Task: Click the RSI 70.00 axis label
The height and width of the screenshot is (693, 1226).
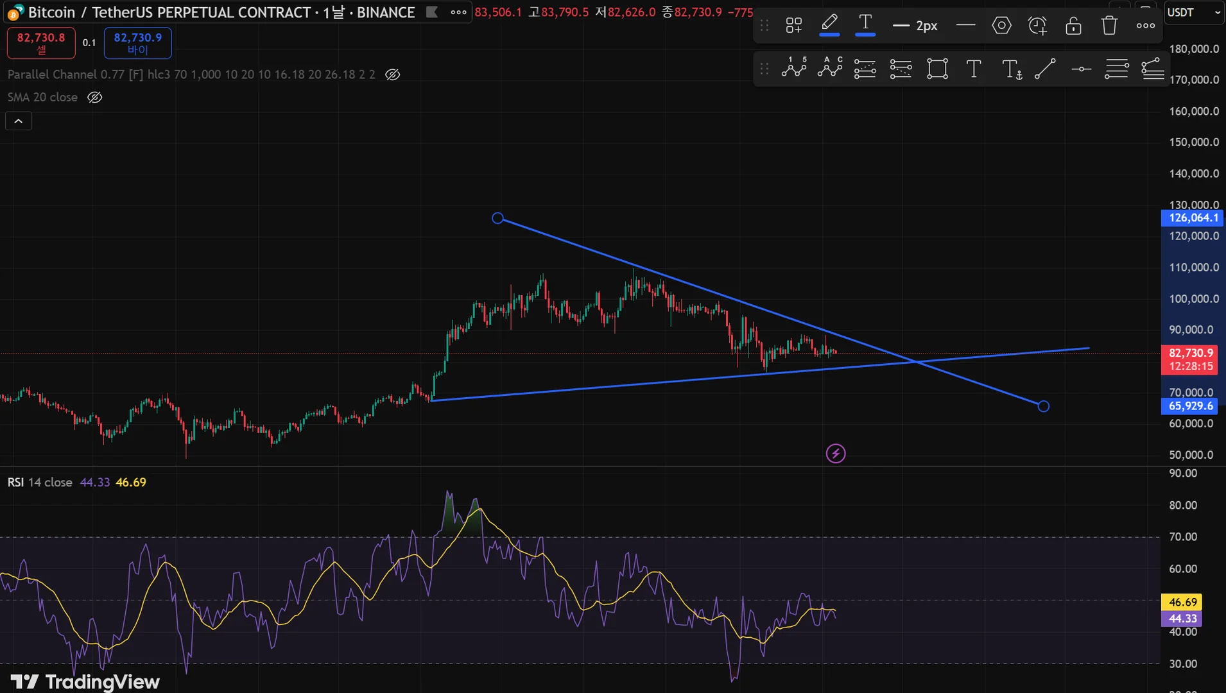Action: (1183, 537)
